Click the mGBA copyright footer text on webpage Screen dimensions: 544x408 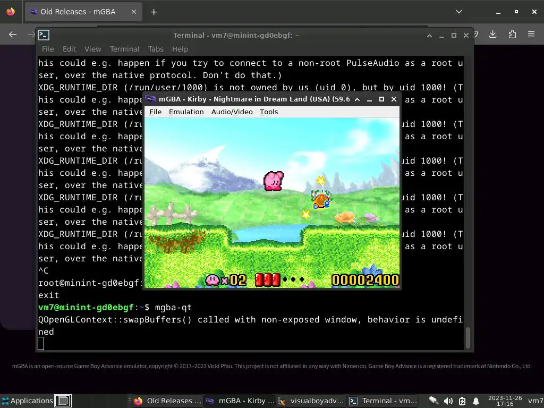(271, 366)
